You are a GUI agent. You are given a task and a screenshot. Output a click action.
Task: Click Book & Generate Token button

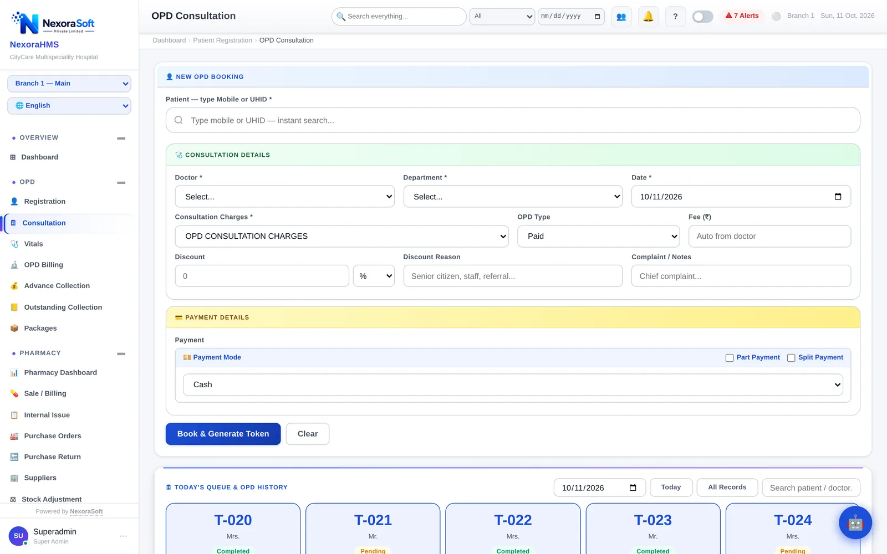(223, 434)
